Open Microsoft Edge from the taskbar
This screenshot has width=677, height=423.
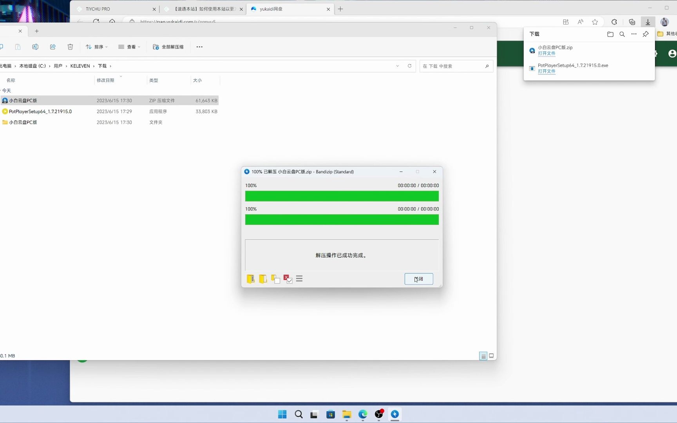point(363,414)
